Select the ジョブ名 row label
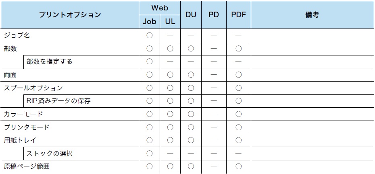Screen dimensions: 375x174 point(17,35)
